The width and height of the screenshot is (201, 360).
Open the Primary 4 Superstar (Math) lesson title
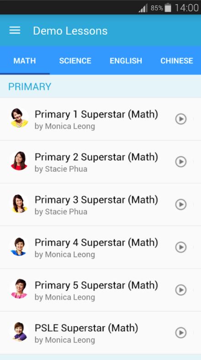coord(96,243)
